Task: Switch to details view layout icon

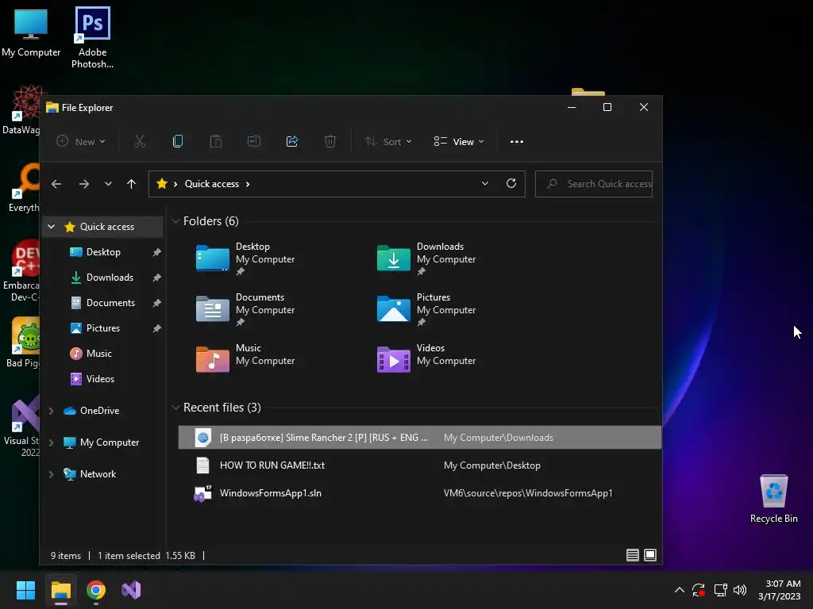Action: pos(633,555)
